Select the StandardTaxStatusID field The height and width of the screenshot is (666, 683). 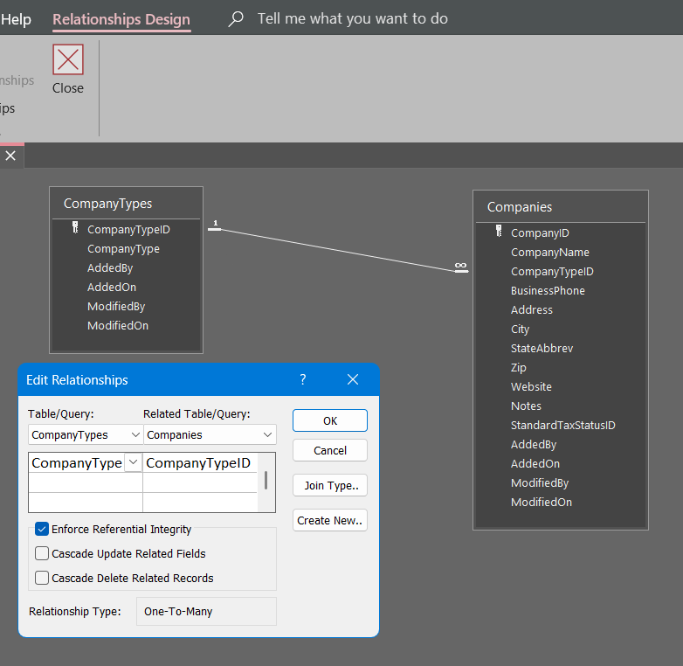point(563,425)
